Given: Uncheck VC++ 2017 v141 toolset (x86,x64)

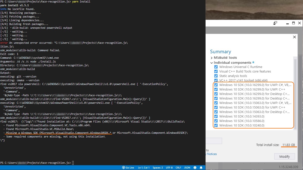Looking at the screenshot, I should (216, 80).
